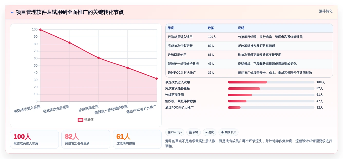The width and height of the screenshot is (343, 159).
Task: Click the 表格 tag pill
Action: [194, 132]
